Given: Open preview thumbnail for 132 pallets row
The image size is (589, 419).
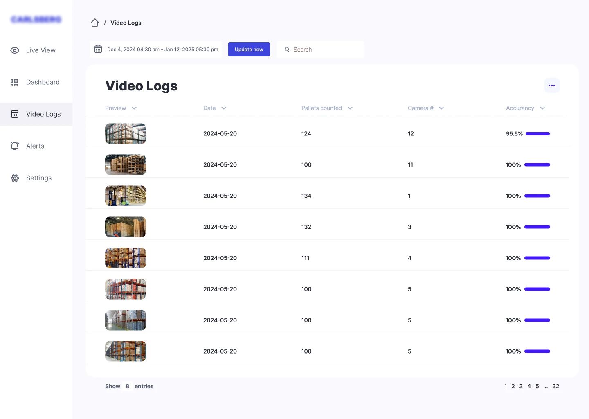Looking at the screenshot, I should 126,227.
